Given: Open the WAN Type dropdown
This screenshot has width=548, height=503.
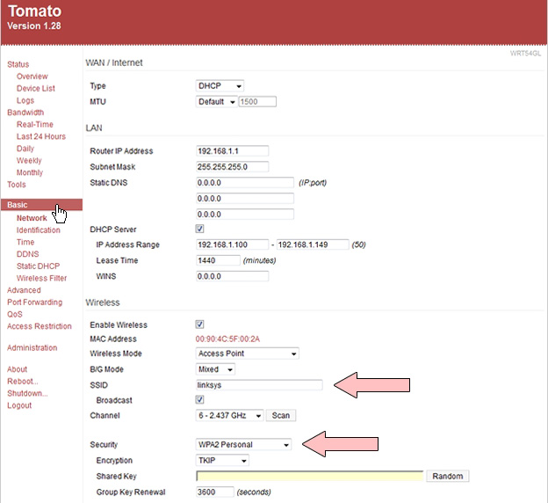Looking at the screenshot, I should click(220, 86).
